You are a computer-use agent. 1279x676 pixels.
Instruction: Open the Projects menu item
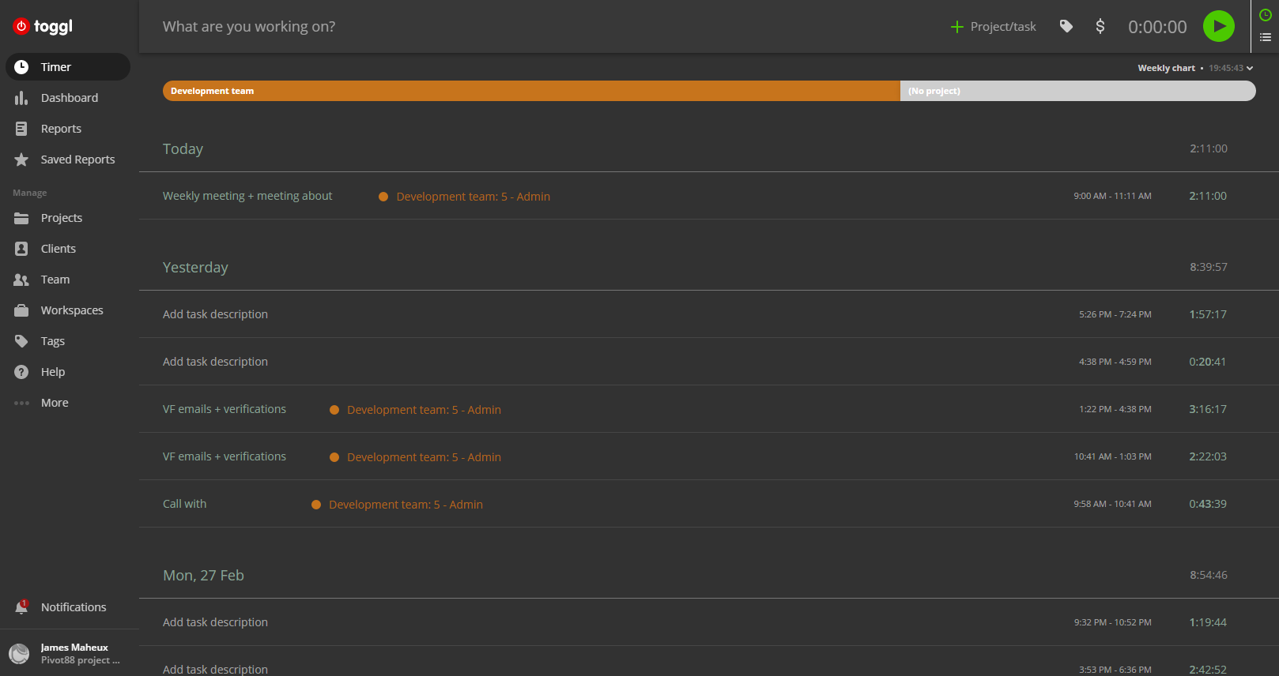coord(68,218)
